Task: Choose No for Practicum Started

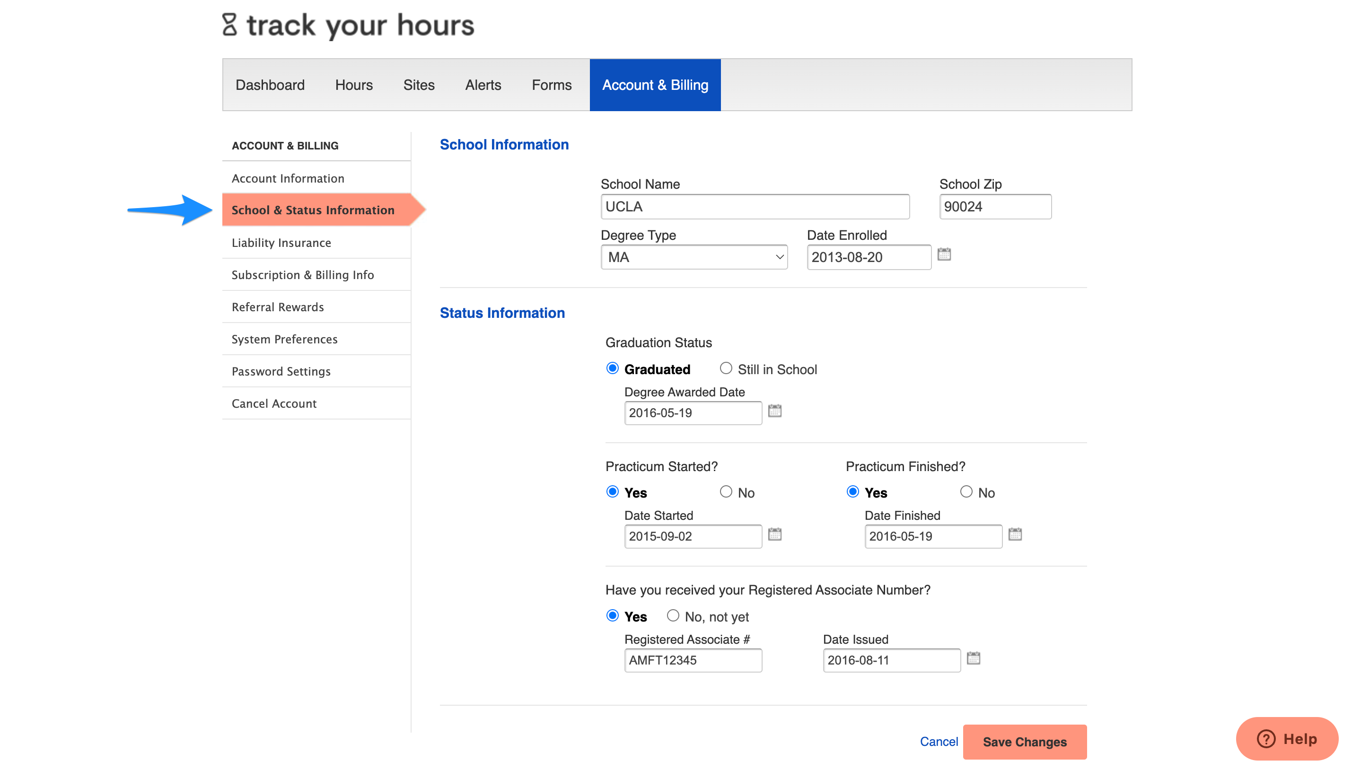Action: click(x=726, y=492)
